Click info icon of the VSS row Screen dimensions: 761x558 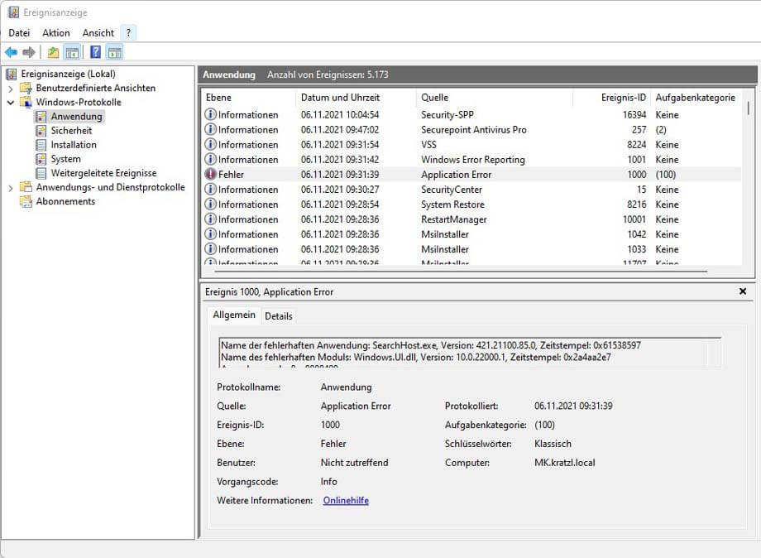pos(210,144)
